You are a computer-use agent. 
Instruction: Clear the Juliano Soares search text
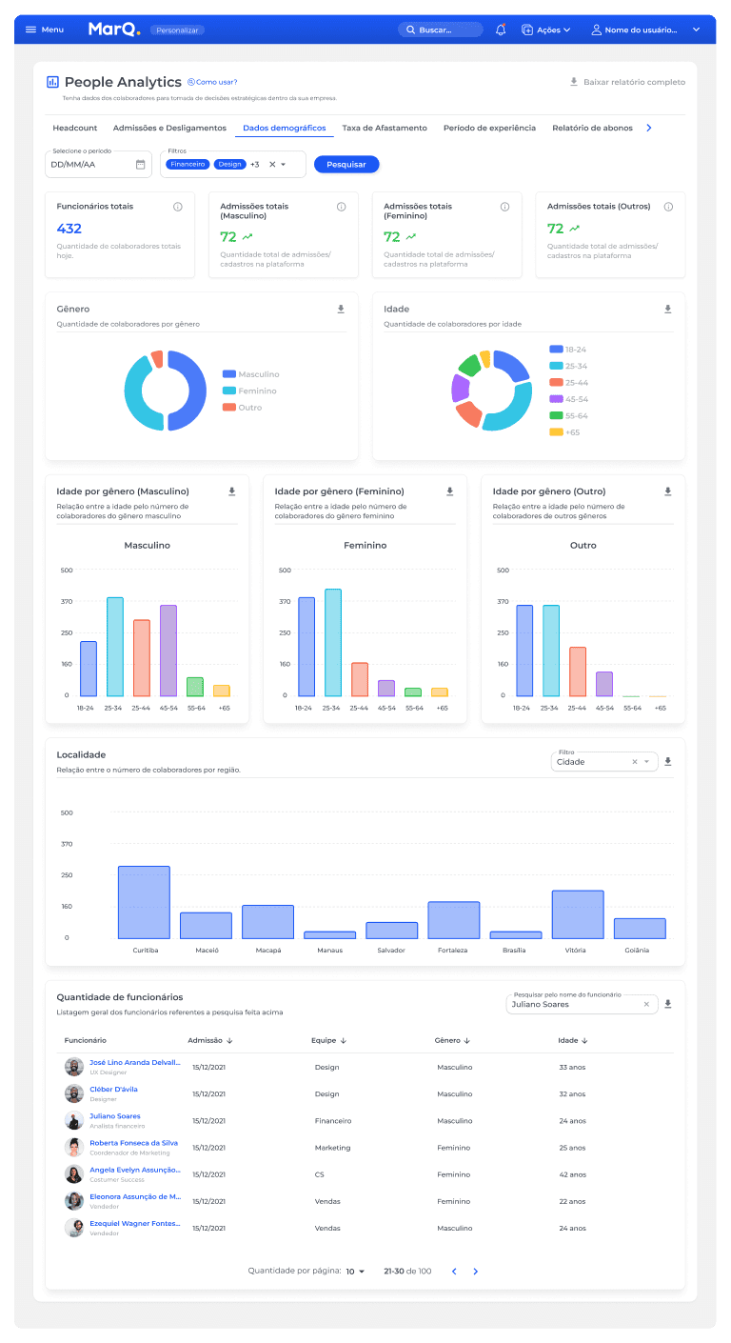click(646, 1004)
